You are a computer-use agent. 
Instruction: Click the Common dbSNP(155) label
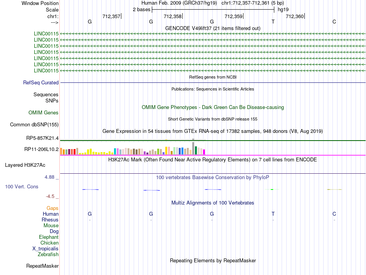click(x=34, y=125)
